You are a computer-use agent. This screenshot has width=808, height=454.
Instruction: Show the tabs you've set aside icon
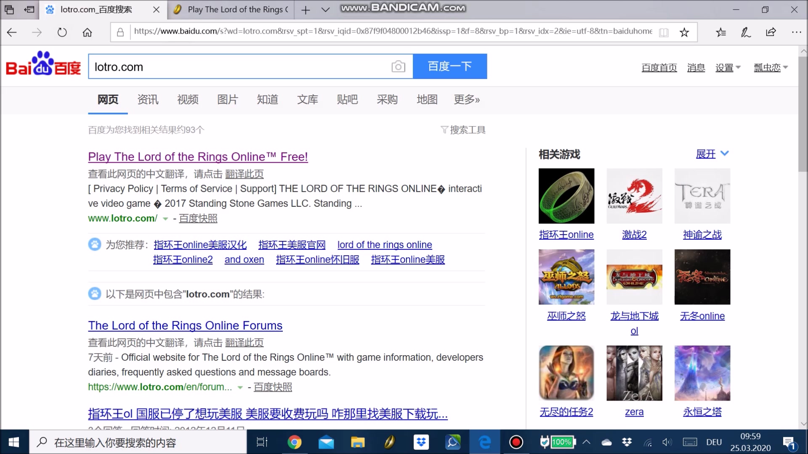(9, 9)
